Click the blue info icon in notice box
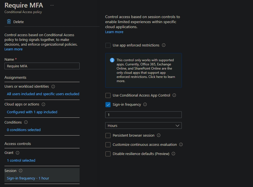This screenshot has height=187, width=253. (112, 60)
